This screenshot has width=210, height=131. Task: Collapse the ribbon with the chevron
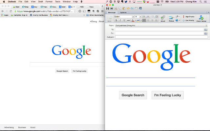coord(208,12)
